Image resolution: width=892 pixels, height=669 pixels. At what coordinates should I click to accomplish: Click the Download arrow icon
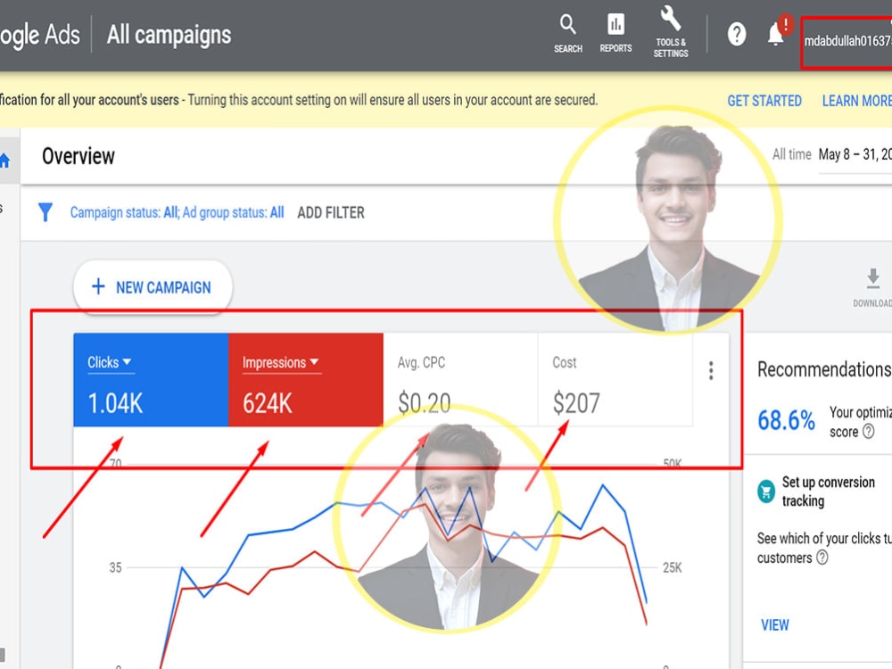872,278
